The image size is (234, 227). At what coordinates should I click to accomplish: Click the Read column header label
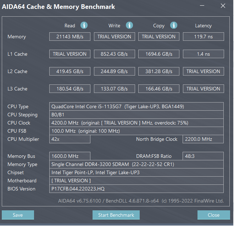(x=70, y=26)
